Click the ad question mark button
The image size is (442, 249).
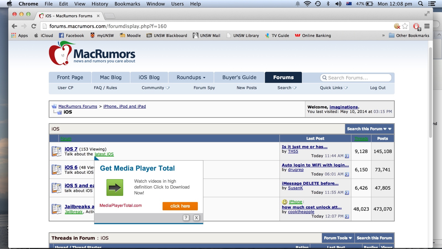(x=186, y=218)
